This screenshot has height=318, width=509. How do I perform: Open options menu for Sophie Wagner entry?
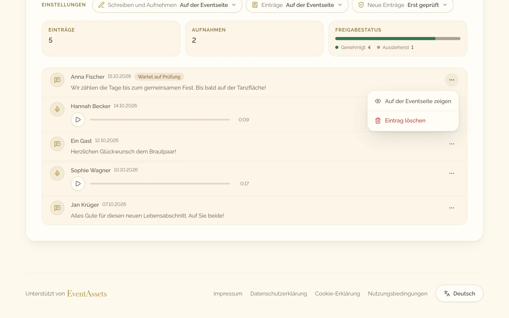(x=451, y=173)
